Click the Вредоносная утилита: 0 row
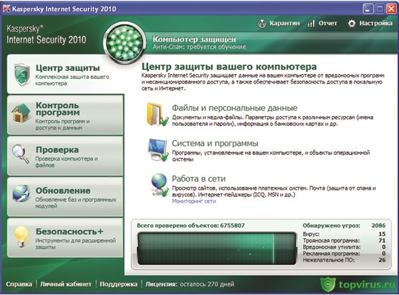 [x=344, y=247]
